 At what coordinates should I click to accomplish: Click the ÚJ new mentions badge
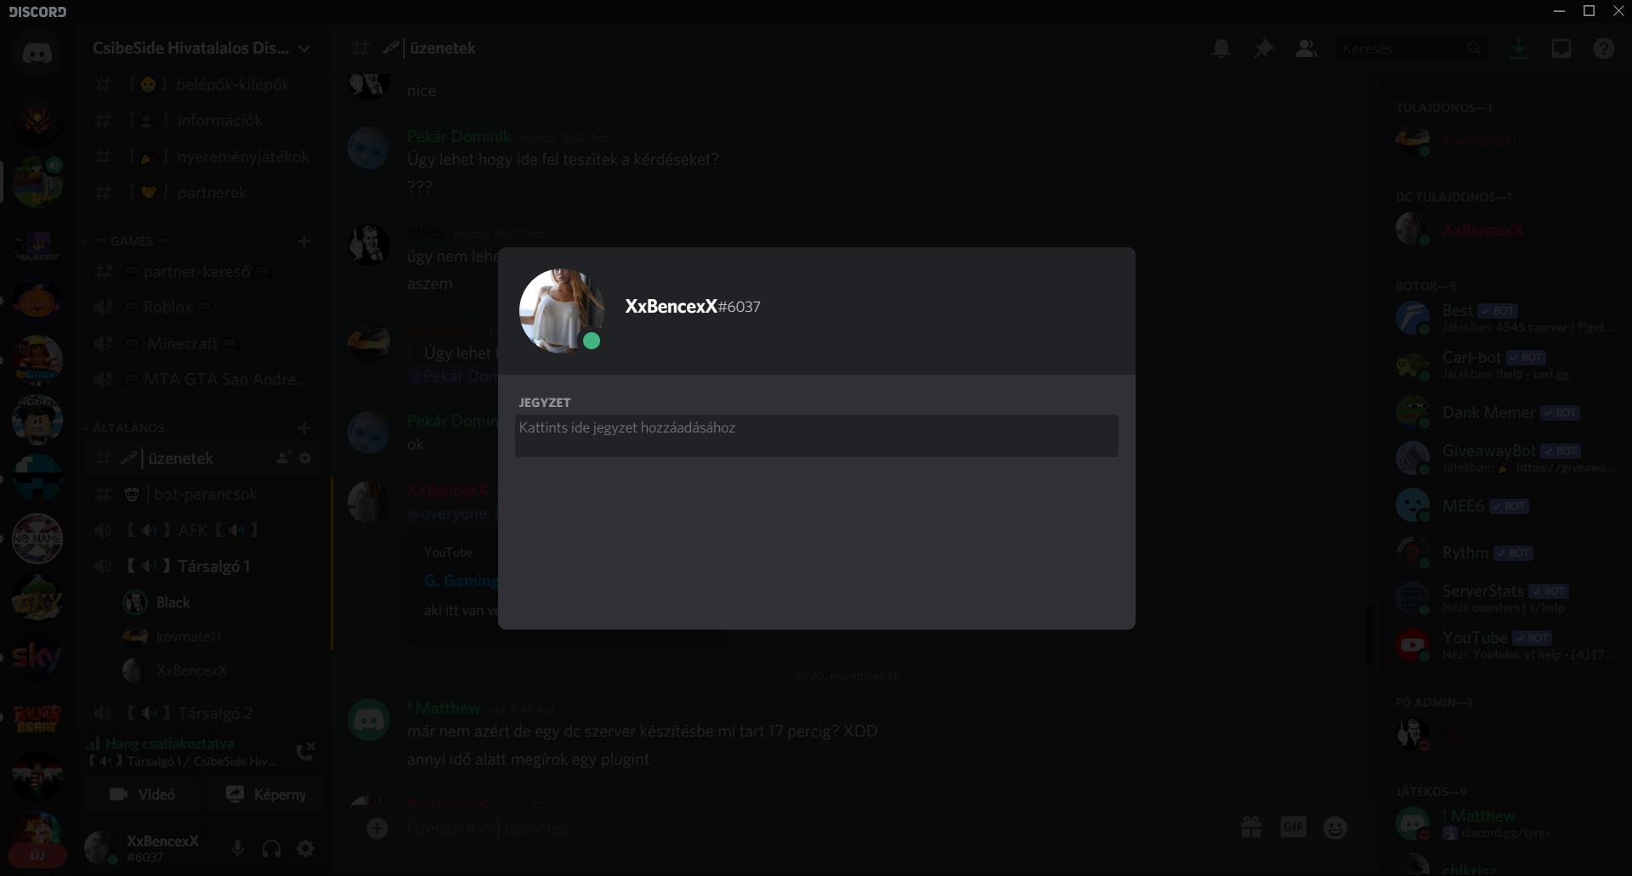pyautogui.click(x=37, y=856)
